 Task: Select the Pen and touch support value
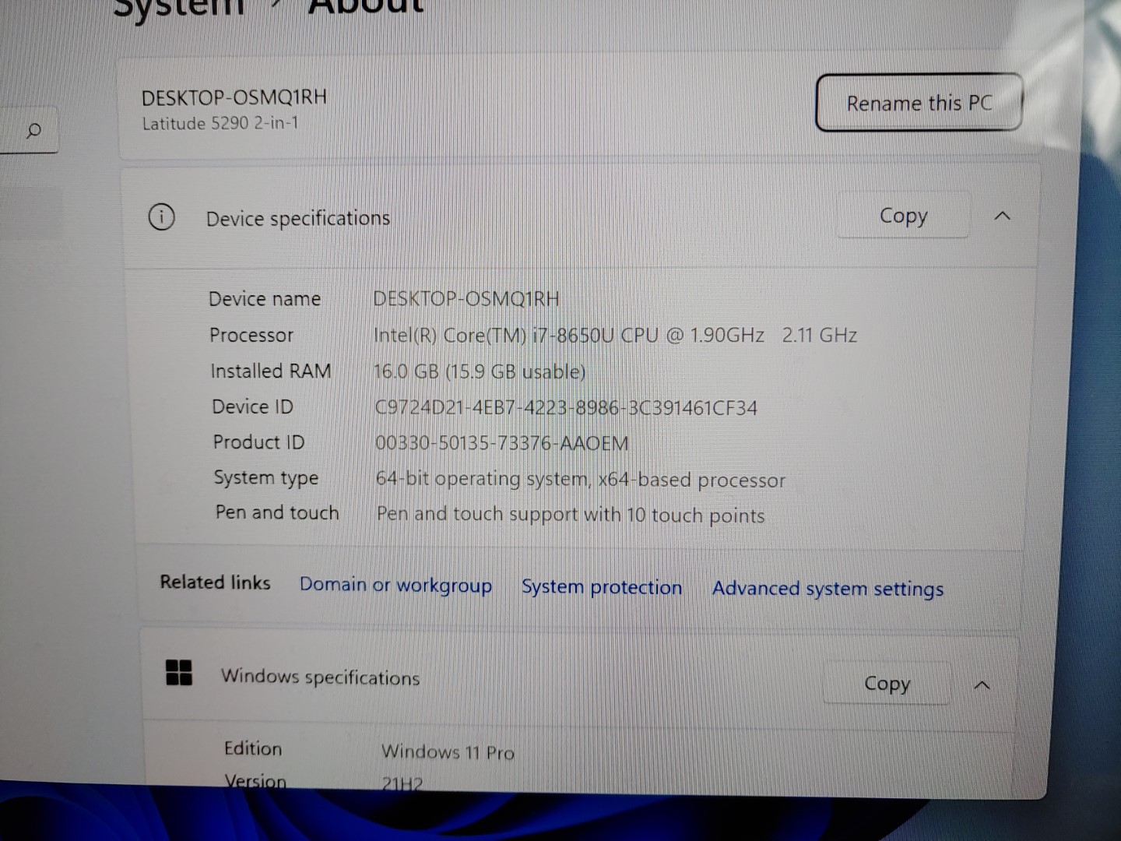571,515
